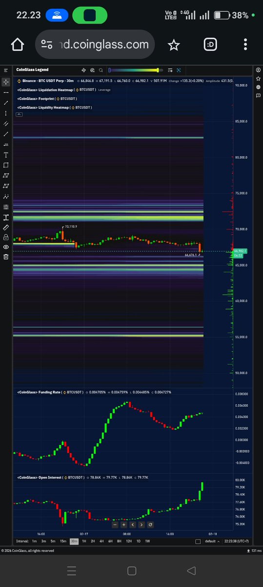The height and width of the screenshot is (587, 263).
Task: Switch interval to 1m
Action: (34, 542)
